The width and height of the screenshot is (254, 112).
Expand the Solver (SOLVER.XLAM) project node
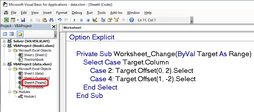[4, 41]
